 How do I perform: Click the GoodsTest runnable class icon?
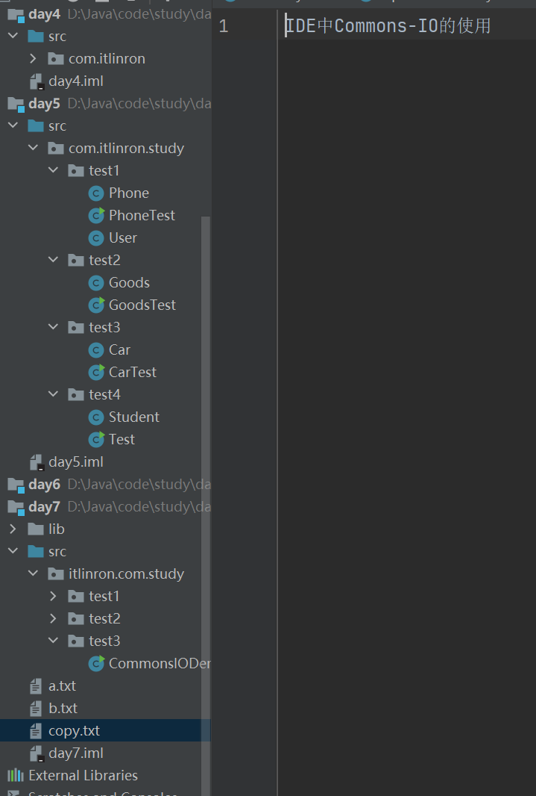[x=98, y=305]
